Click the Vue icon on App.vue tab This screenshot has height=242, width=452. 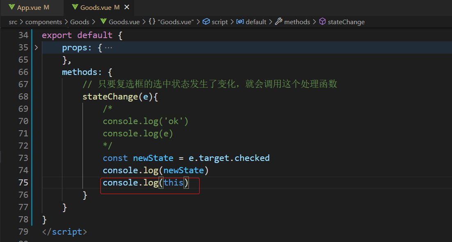tap(11, 7)
